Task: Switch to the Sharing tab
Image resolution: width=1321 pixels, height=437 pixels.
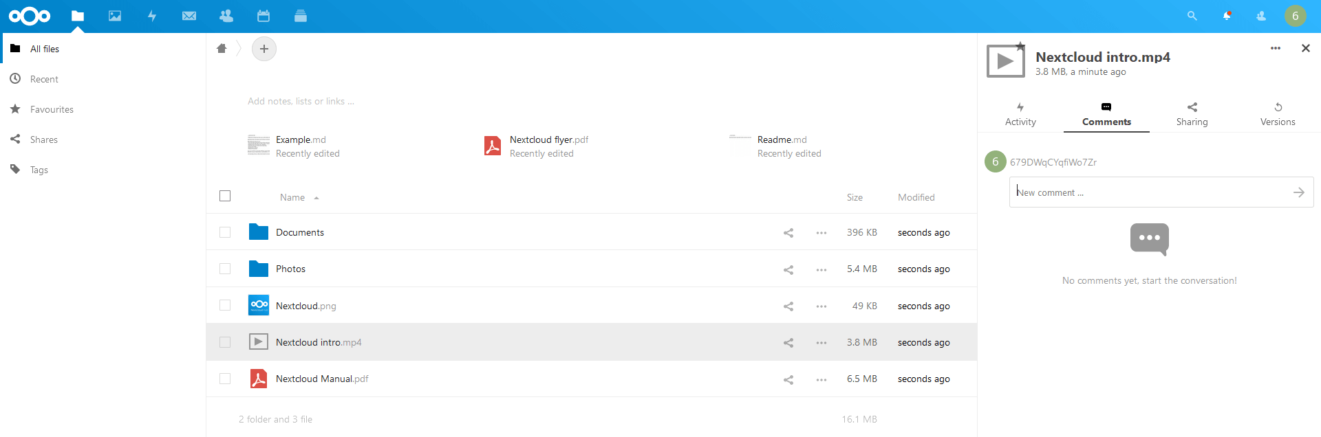Action: (1192, 115)
